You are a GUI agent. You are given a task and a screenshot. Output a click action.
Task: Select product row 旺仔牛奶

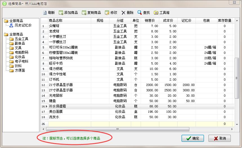[138, 63]
